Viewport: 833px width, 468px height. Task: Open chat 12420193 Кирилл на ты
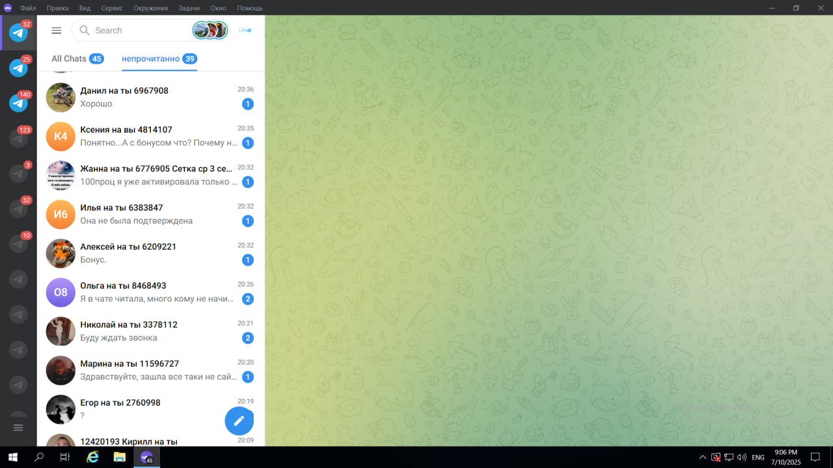tap(151, 438)
